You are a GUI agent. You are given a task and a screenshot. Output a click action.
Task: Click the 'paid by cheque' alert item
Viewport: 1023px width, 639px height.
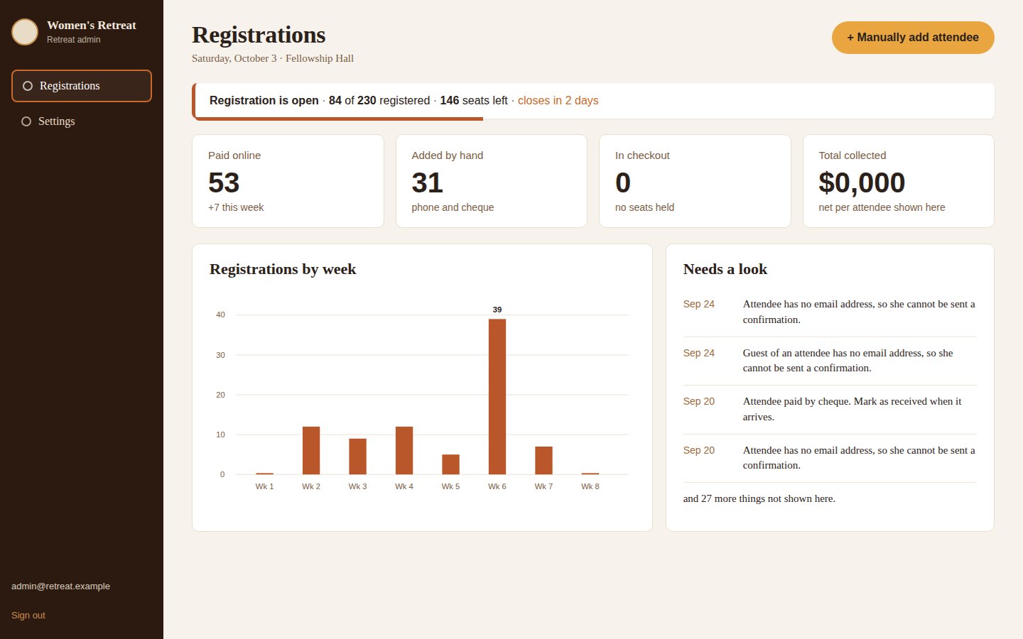[x=830, y=409]
